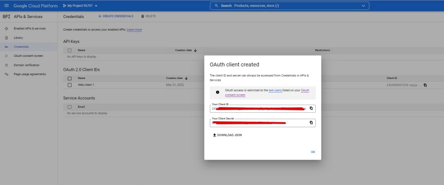The width and height of the screenshot is (444, 185).
Task: Click into the search products field
Action: (x=290, y=6)
